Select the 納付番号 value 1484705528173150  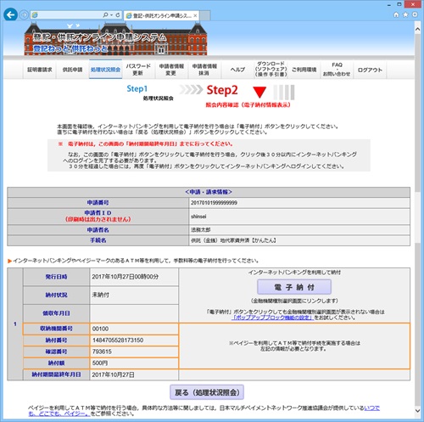point(118,340)
